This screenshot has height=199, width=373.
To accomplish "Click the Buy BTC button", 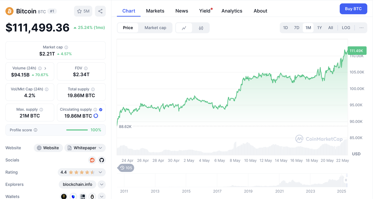I will point(353,9).
